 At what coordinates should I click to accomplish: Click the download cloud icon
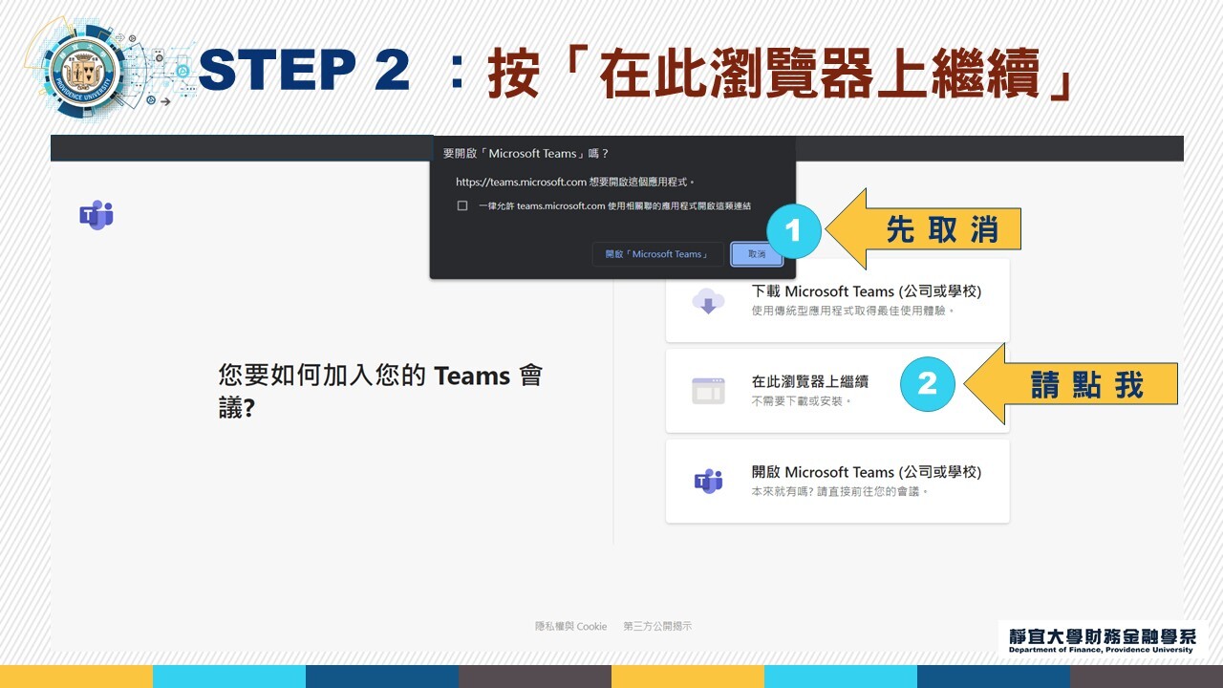click(x=708, y=302)
